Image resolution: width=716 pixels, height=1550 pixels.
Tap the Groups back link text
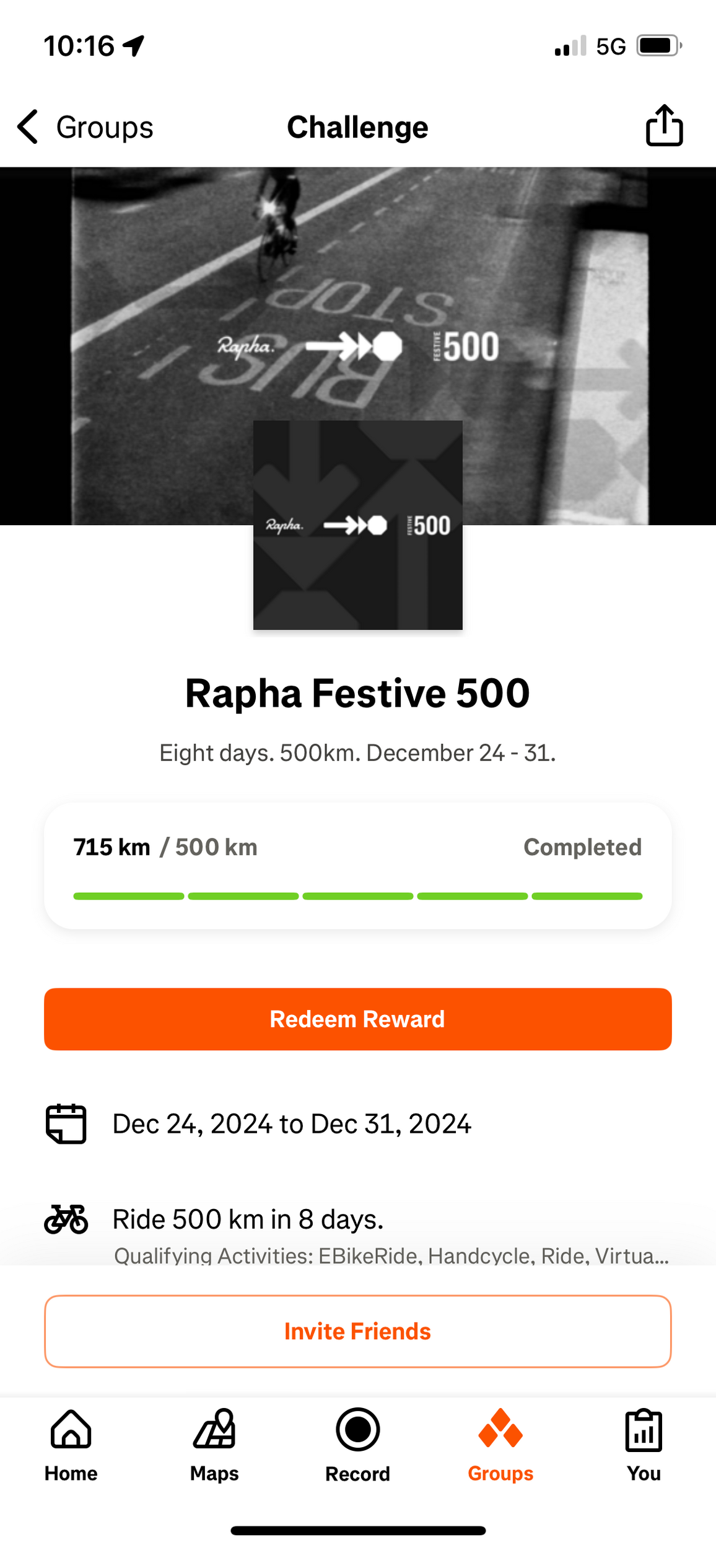[x=105, y=128]
